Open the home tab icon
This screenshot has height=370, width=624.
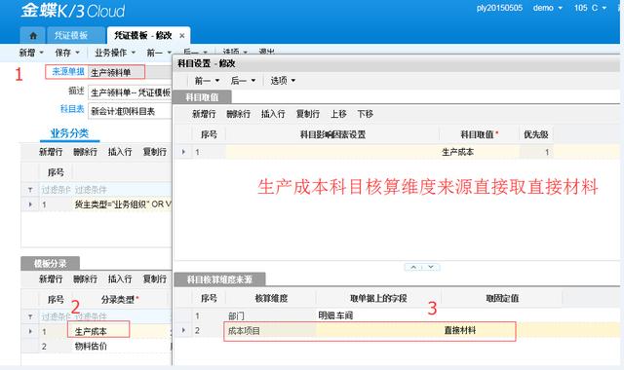click(x=33, y=36)
